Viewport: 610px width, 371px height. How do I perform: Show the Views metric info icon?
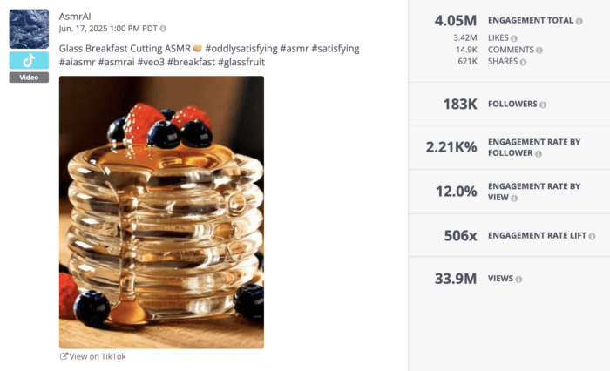518,279
